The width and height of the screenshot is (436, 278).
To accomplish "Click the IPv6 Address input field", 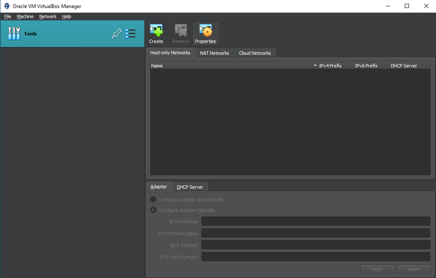I will pyautogui.click(x=316, y=245).
